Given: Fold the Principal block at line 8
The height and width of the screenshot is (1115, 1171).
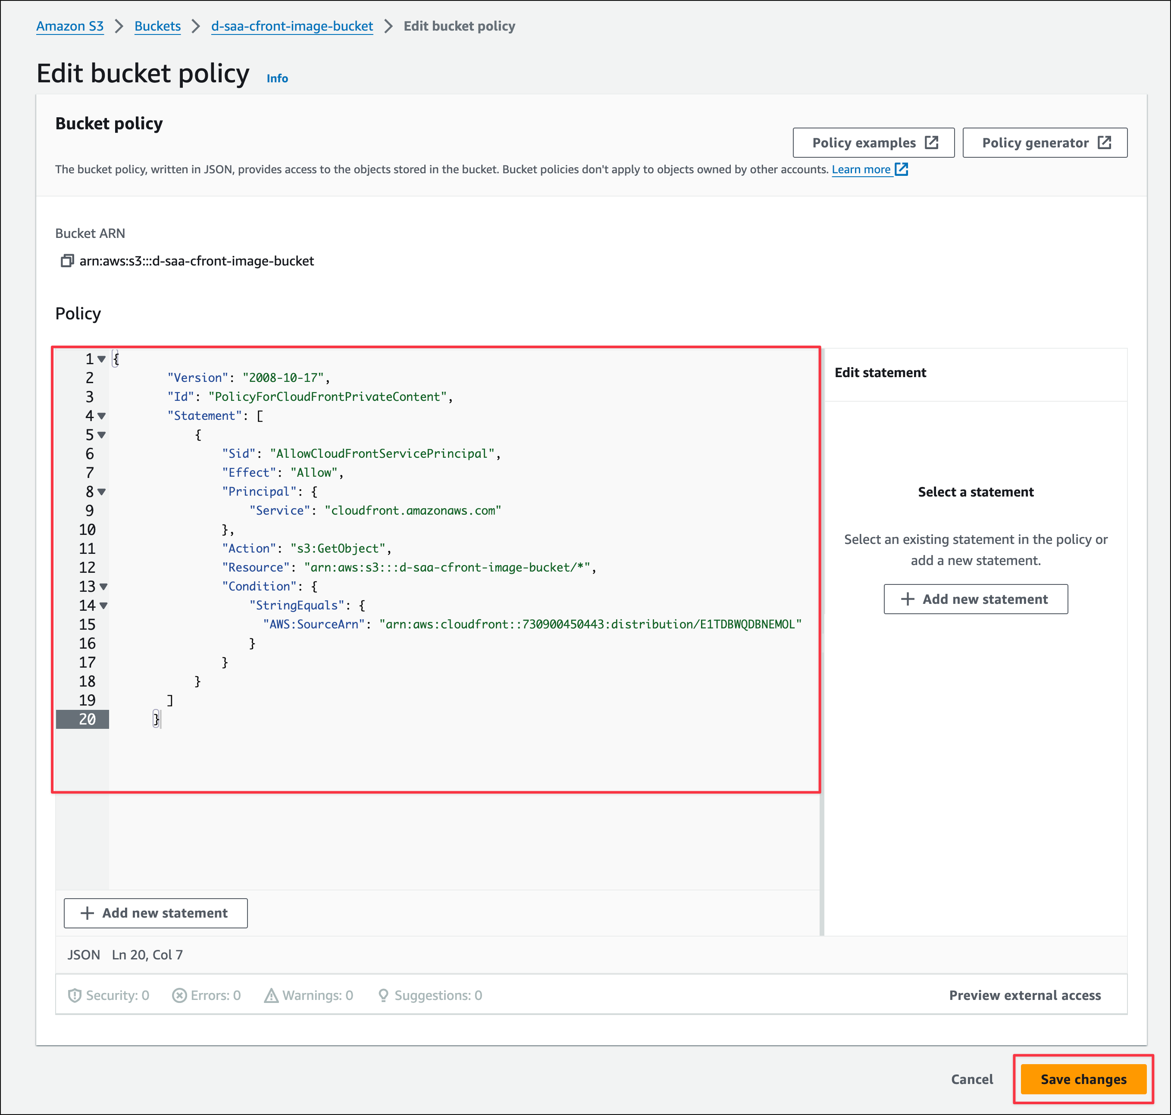Looking at the screenshot, I should tap(102, 492).
